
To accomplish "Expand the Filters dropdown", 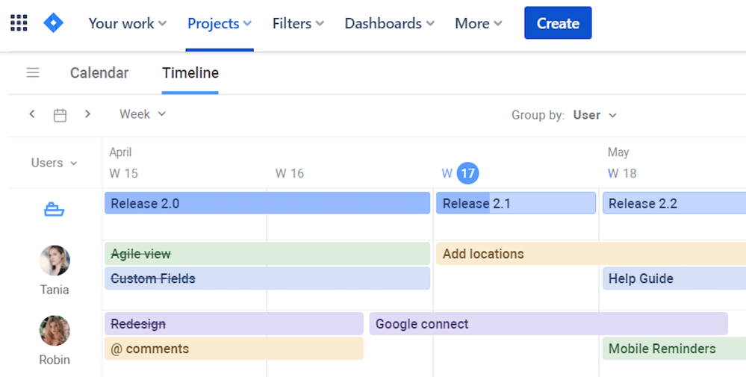I will [x=298, y=23].
